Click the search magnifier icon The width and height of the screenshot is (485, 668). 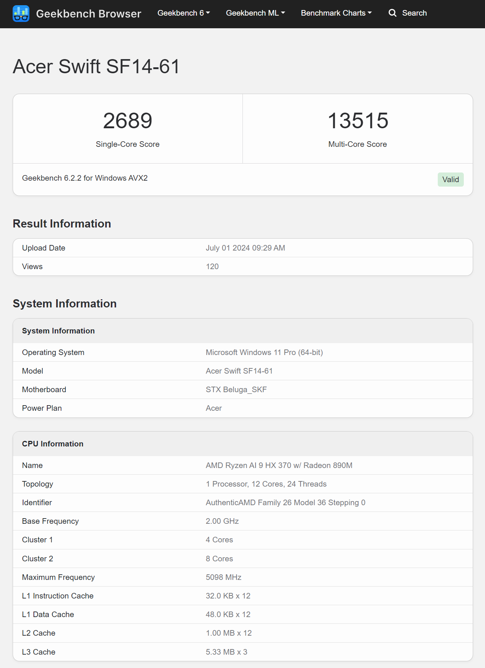[392, 13]
